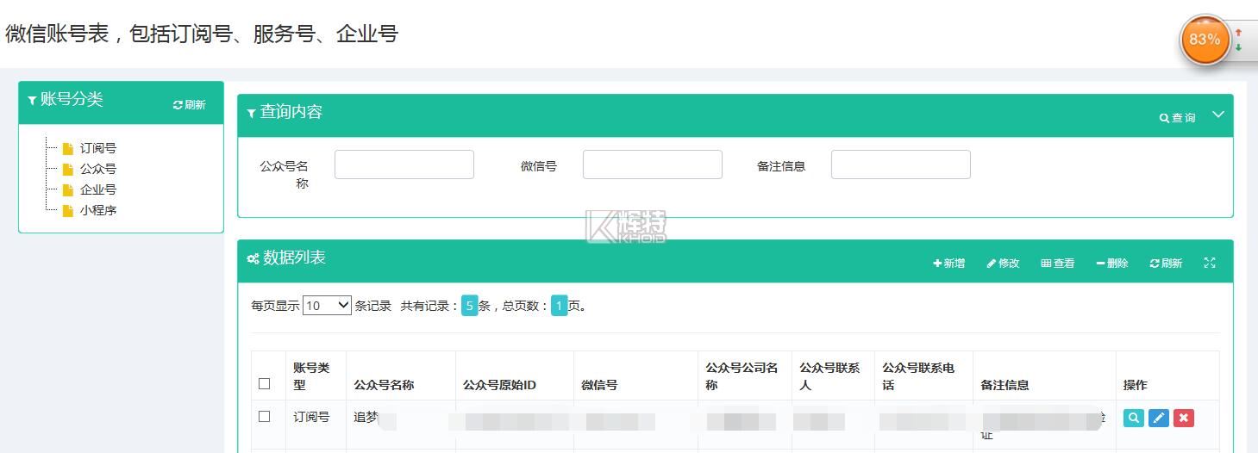Click 修改 edit in data list toolbar

(x=1003, y=264)
